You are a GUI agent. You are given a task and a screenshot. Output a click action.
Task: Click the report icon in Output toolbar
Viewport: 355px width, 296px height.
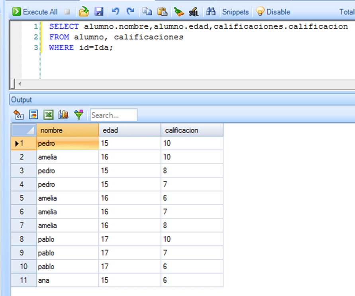coord(33,115)
